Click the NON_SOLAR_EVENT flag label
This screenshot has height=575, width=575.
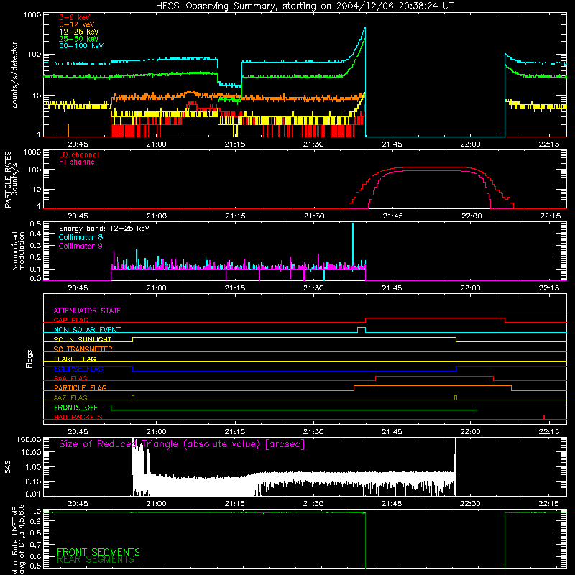pos(87,330)
